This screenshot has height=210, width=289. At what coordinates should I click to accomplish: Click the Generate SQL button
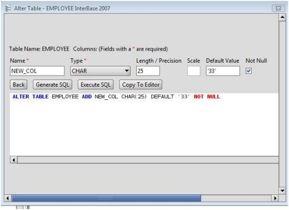(x=52, y=84)
